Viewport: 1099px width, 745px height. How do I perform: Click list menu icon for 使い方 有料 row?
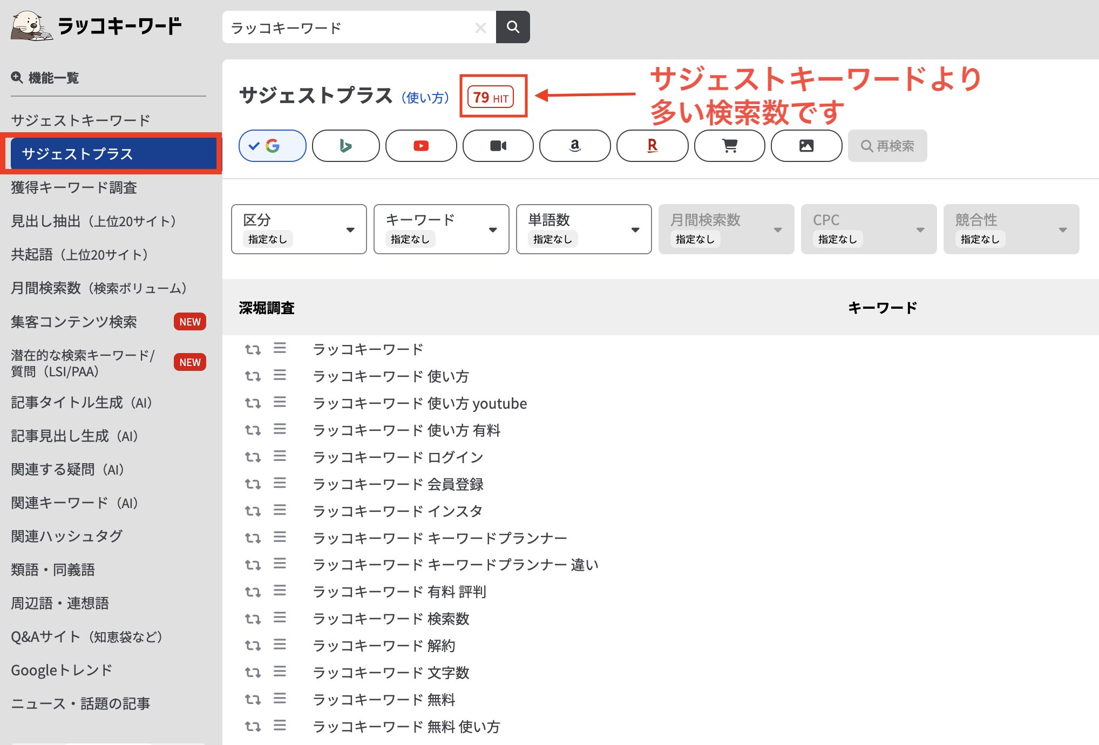[280, 429]
